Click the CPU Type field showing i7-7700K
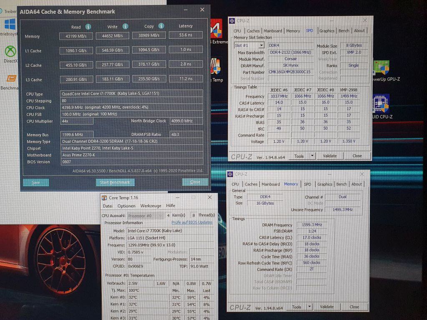Image resolution: width=427 pixels, height=320 pixels. 131,94
